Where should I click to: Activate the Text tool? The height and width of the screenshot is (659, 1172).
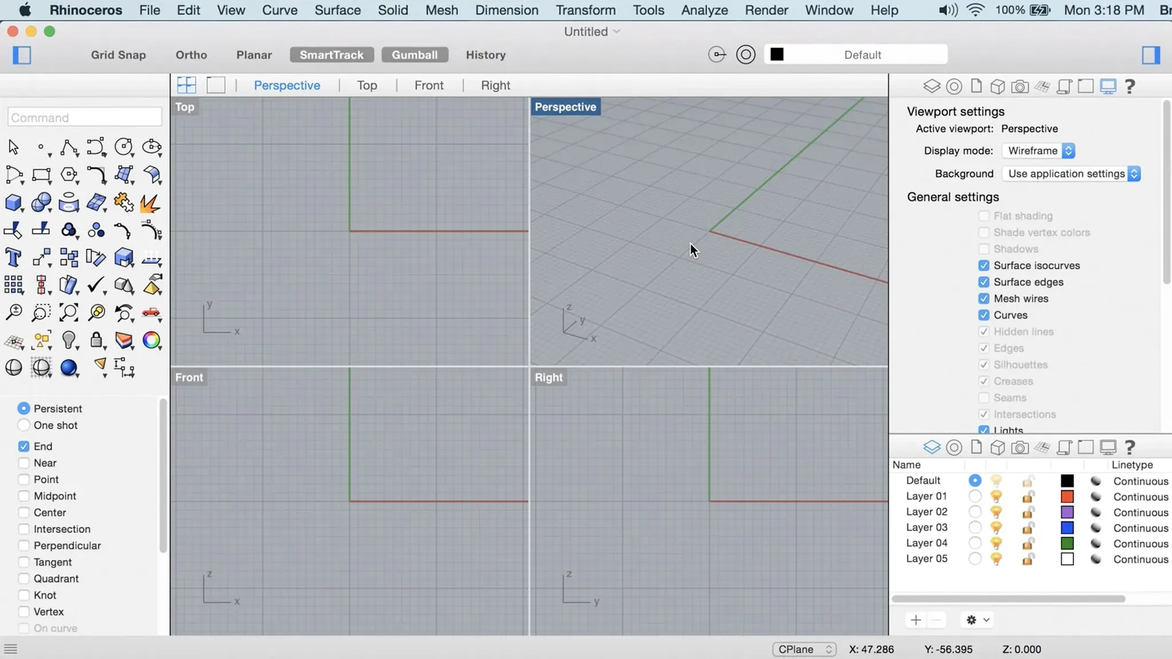14,257
